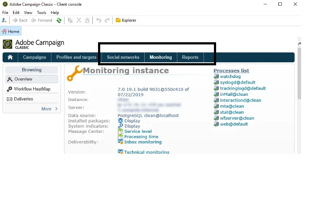Viewport: 332px width, 206px height.
Task: Open Service level report
Action: click(x=138, y=131)
